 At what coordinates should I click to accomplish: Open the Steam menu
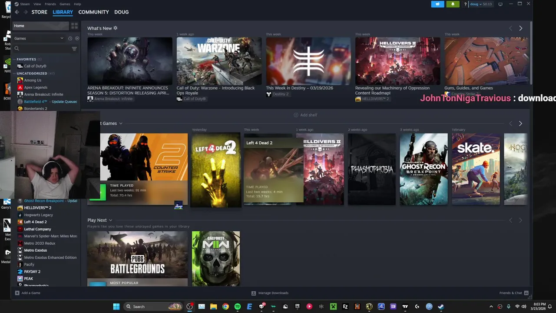[25, 4]
